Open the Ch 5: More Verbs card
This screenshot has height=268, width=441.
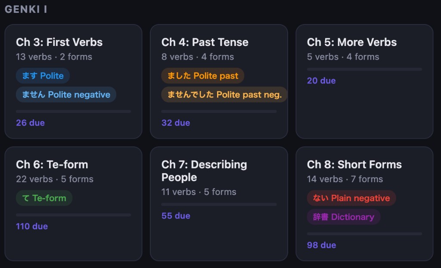point(352,42)
